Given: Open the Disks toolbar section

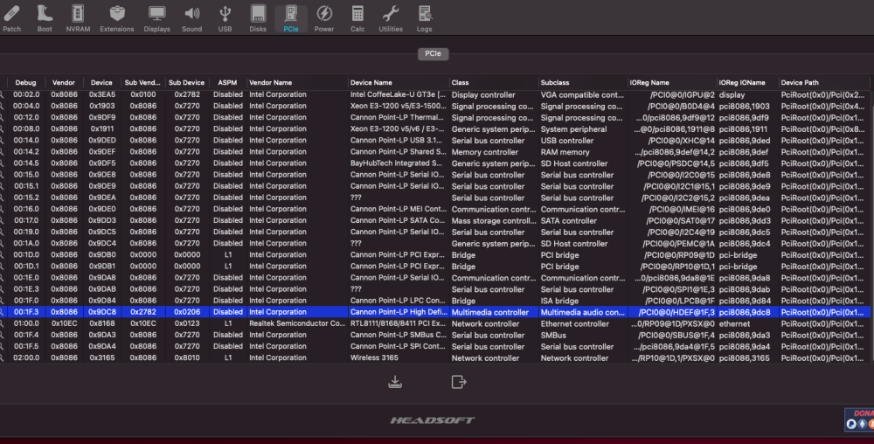Looking at the screenshot, I should pos(258,17).
